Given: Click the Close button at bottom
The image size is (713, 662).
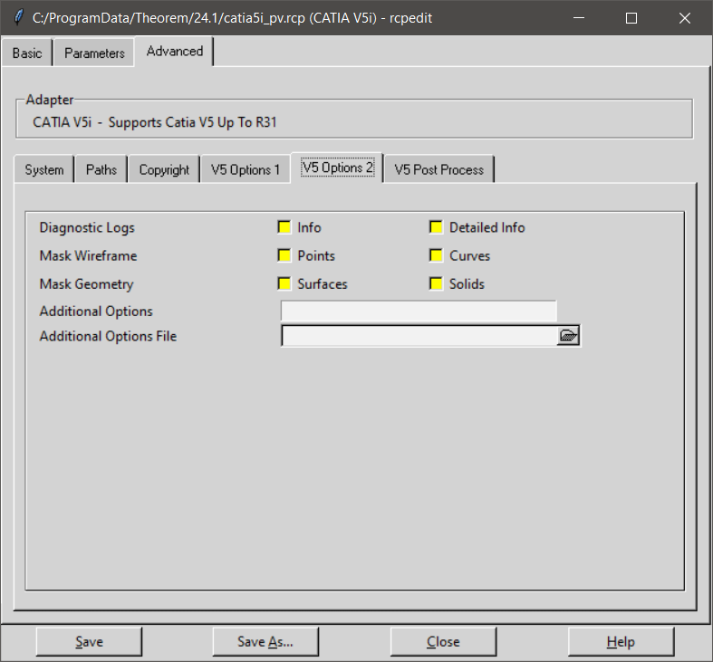Looking at the screenshot, I should pyautogui.click(x=443, y=641).
